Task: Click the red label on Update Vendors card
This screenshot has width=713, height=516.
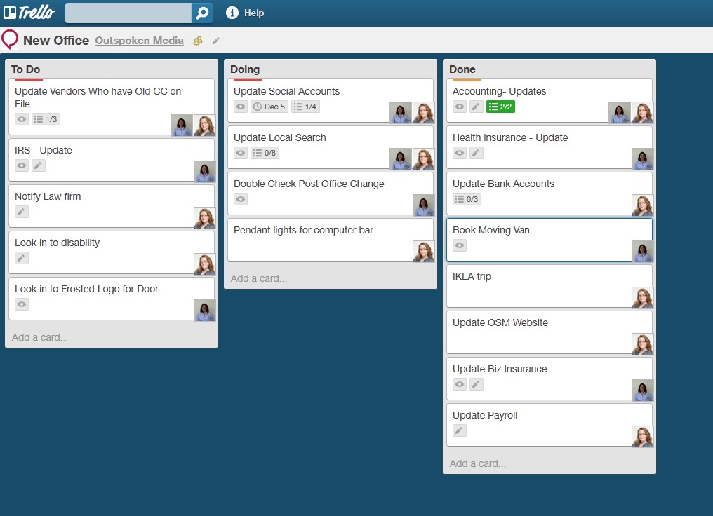Action: [x=29, y=80]
